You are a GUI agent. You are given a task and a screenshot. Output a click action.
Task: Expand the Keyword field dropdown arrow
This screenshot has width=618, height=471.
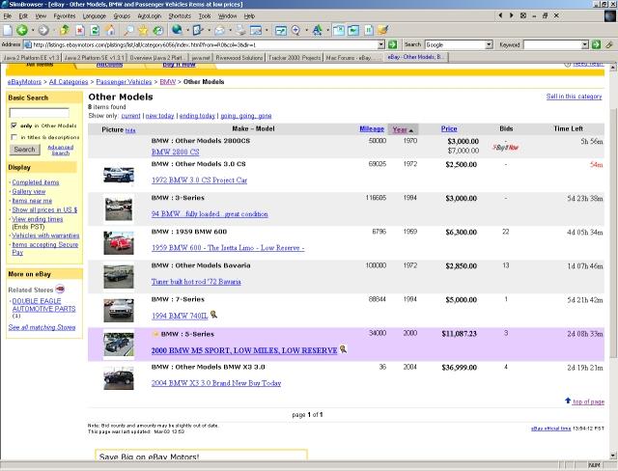tap(585, 44)
